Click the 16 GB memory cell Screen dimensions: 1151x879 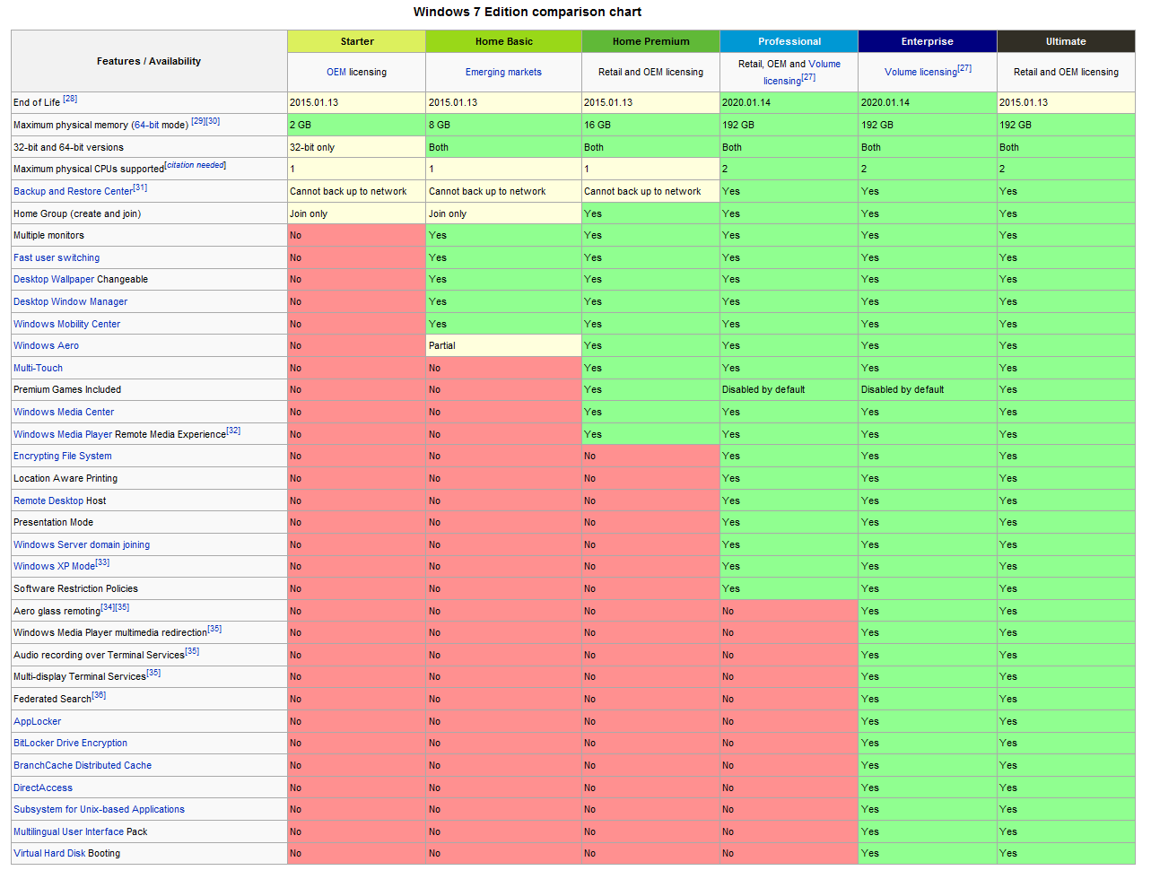[650, 125]
